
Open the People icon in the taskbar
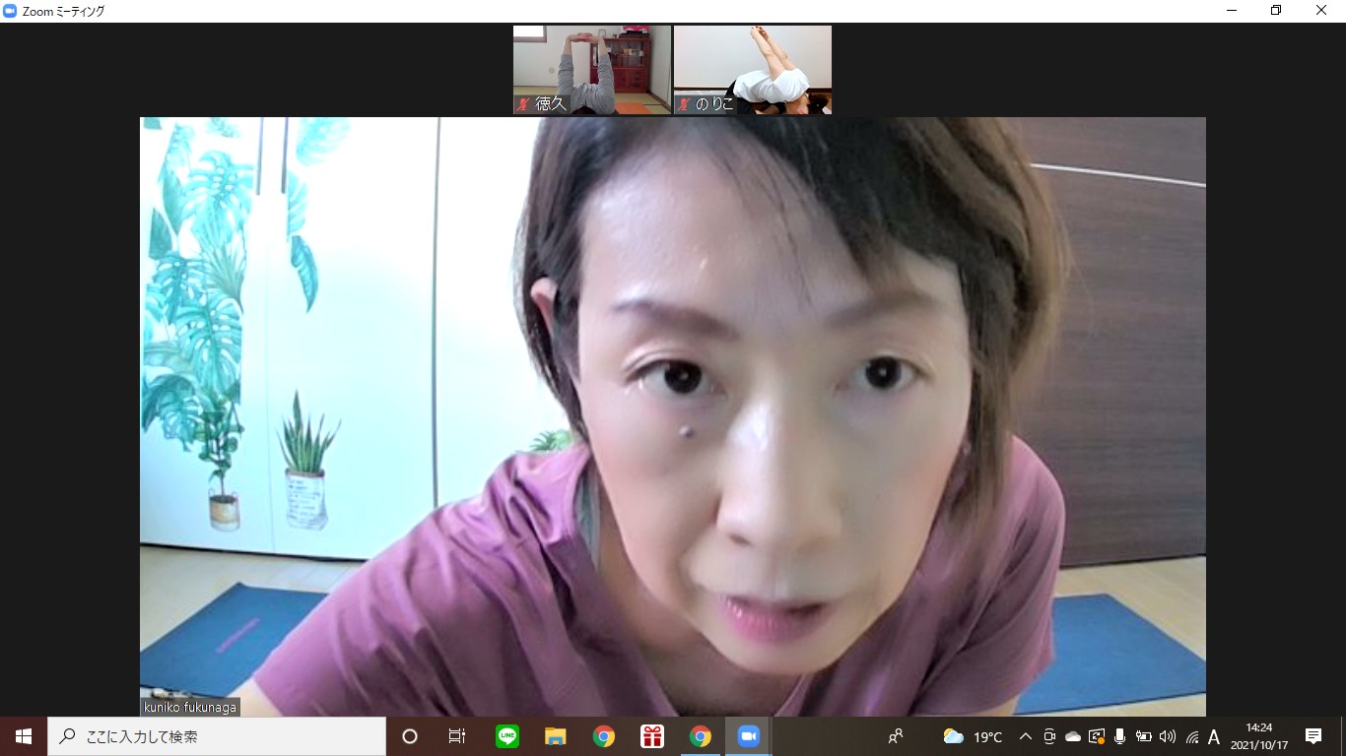pos(896,736)
